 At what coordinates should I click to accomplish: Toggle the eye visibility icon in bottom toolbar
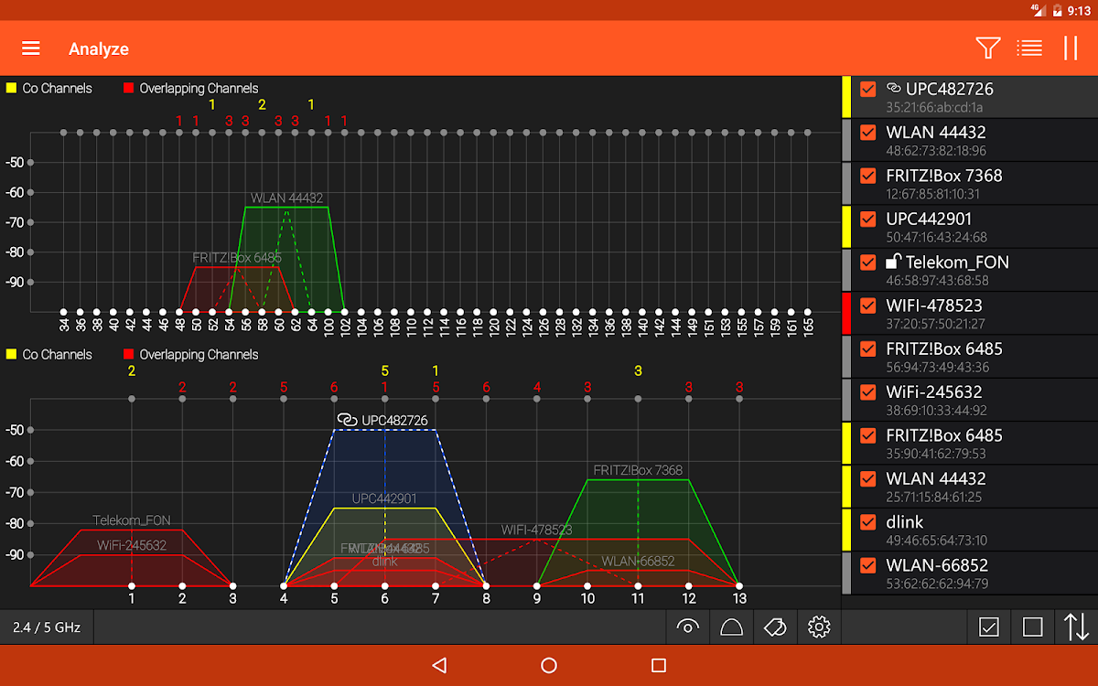pos(688,627)
